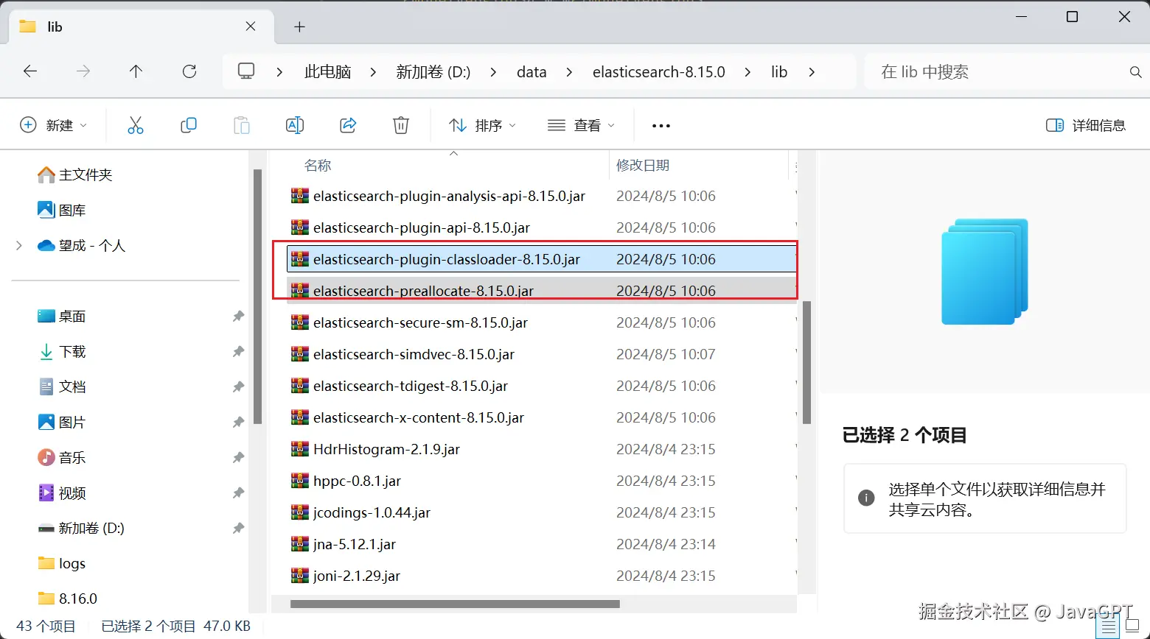Expand the 望成 - 个人 OneDrive tree node
This screenshot has width=1150, height=639.
click(19, 245)
